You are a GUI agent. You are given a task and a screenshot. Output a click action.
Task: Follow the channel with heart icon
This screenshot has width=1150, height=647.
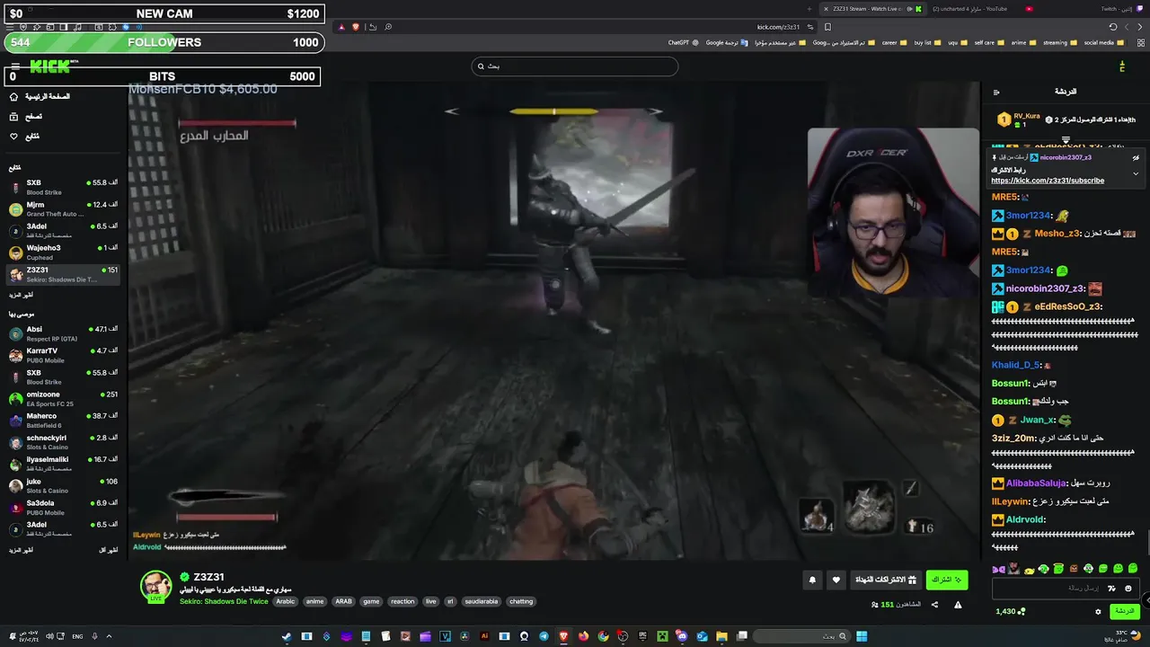tap(836, 580)
